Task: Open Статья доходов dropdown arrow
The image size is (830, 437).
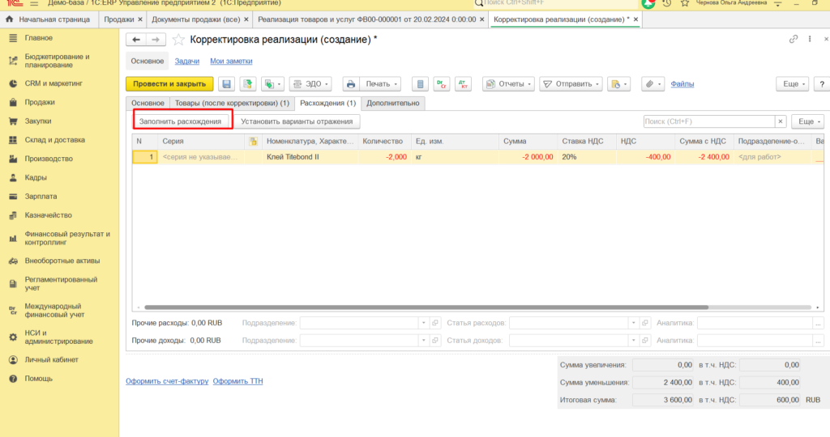Action: point(633,341)
